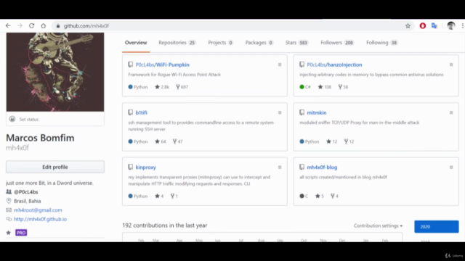Click the fork count 697 on WiFi-Pumpkin
Image resolution: width=465 pixels, height=261 pixels.
click(182, 87)
